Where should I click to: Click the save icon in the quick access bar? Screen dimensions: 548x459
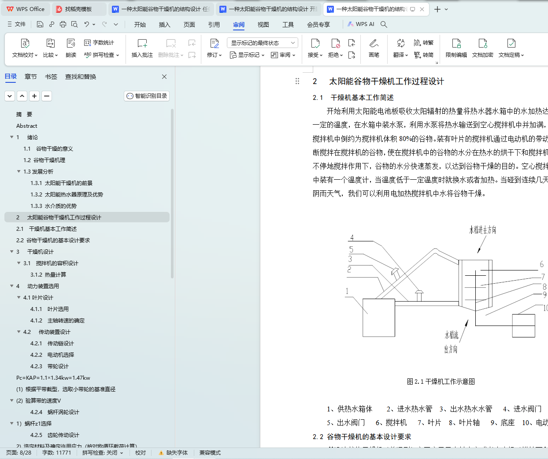click(x=40, y=25)
